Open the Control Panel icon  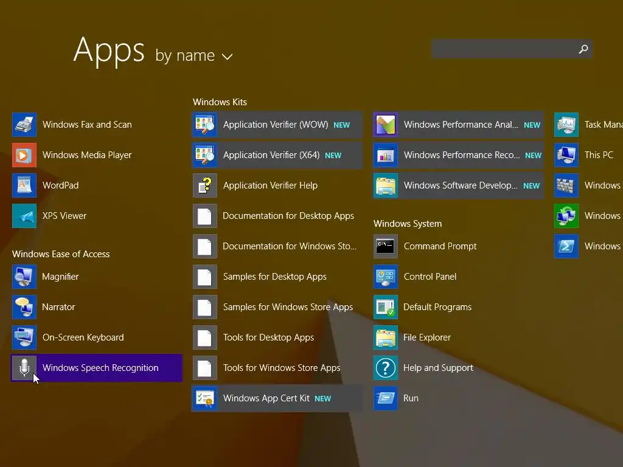[x=385, y=277]
